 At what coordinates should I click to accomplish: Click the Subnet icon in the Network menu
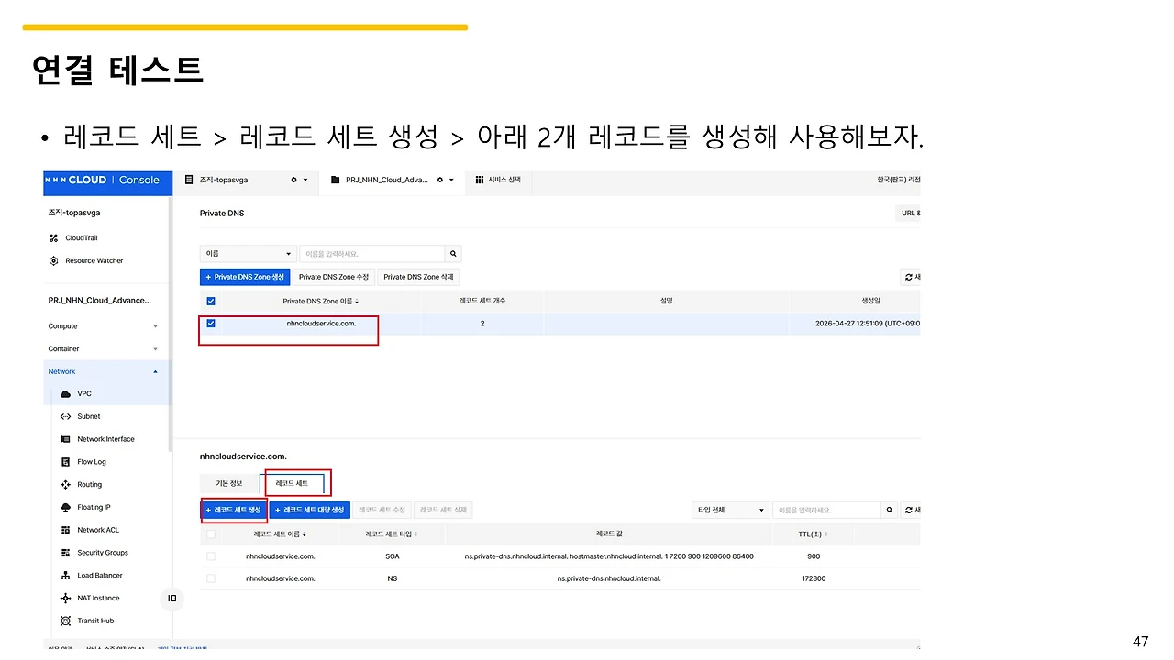(65, 416)
